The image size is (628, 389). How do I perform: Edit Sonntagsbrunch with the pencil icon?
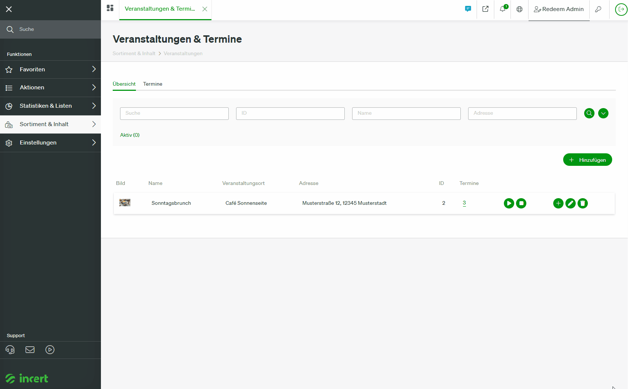click(571, 203)
